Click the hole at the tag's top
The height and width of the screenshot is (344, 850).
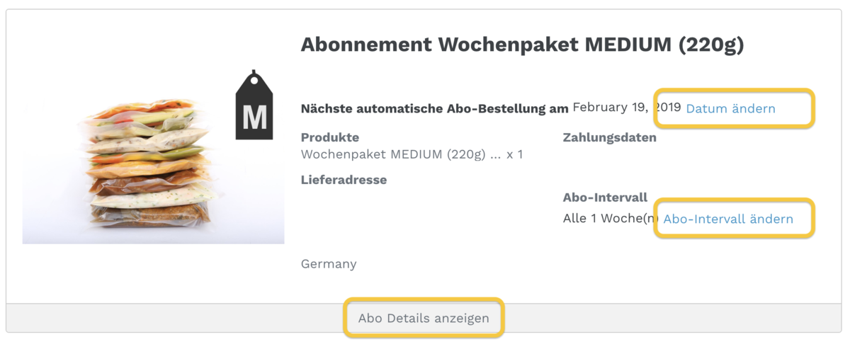point(254,79)
